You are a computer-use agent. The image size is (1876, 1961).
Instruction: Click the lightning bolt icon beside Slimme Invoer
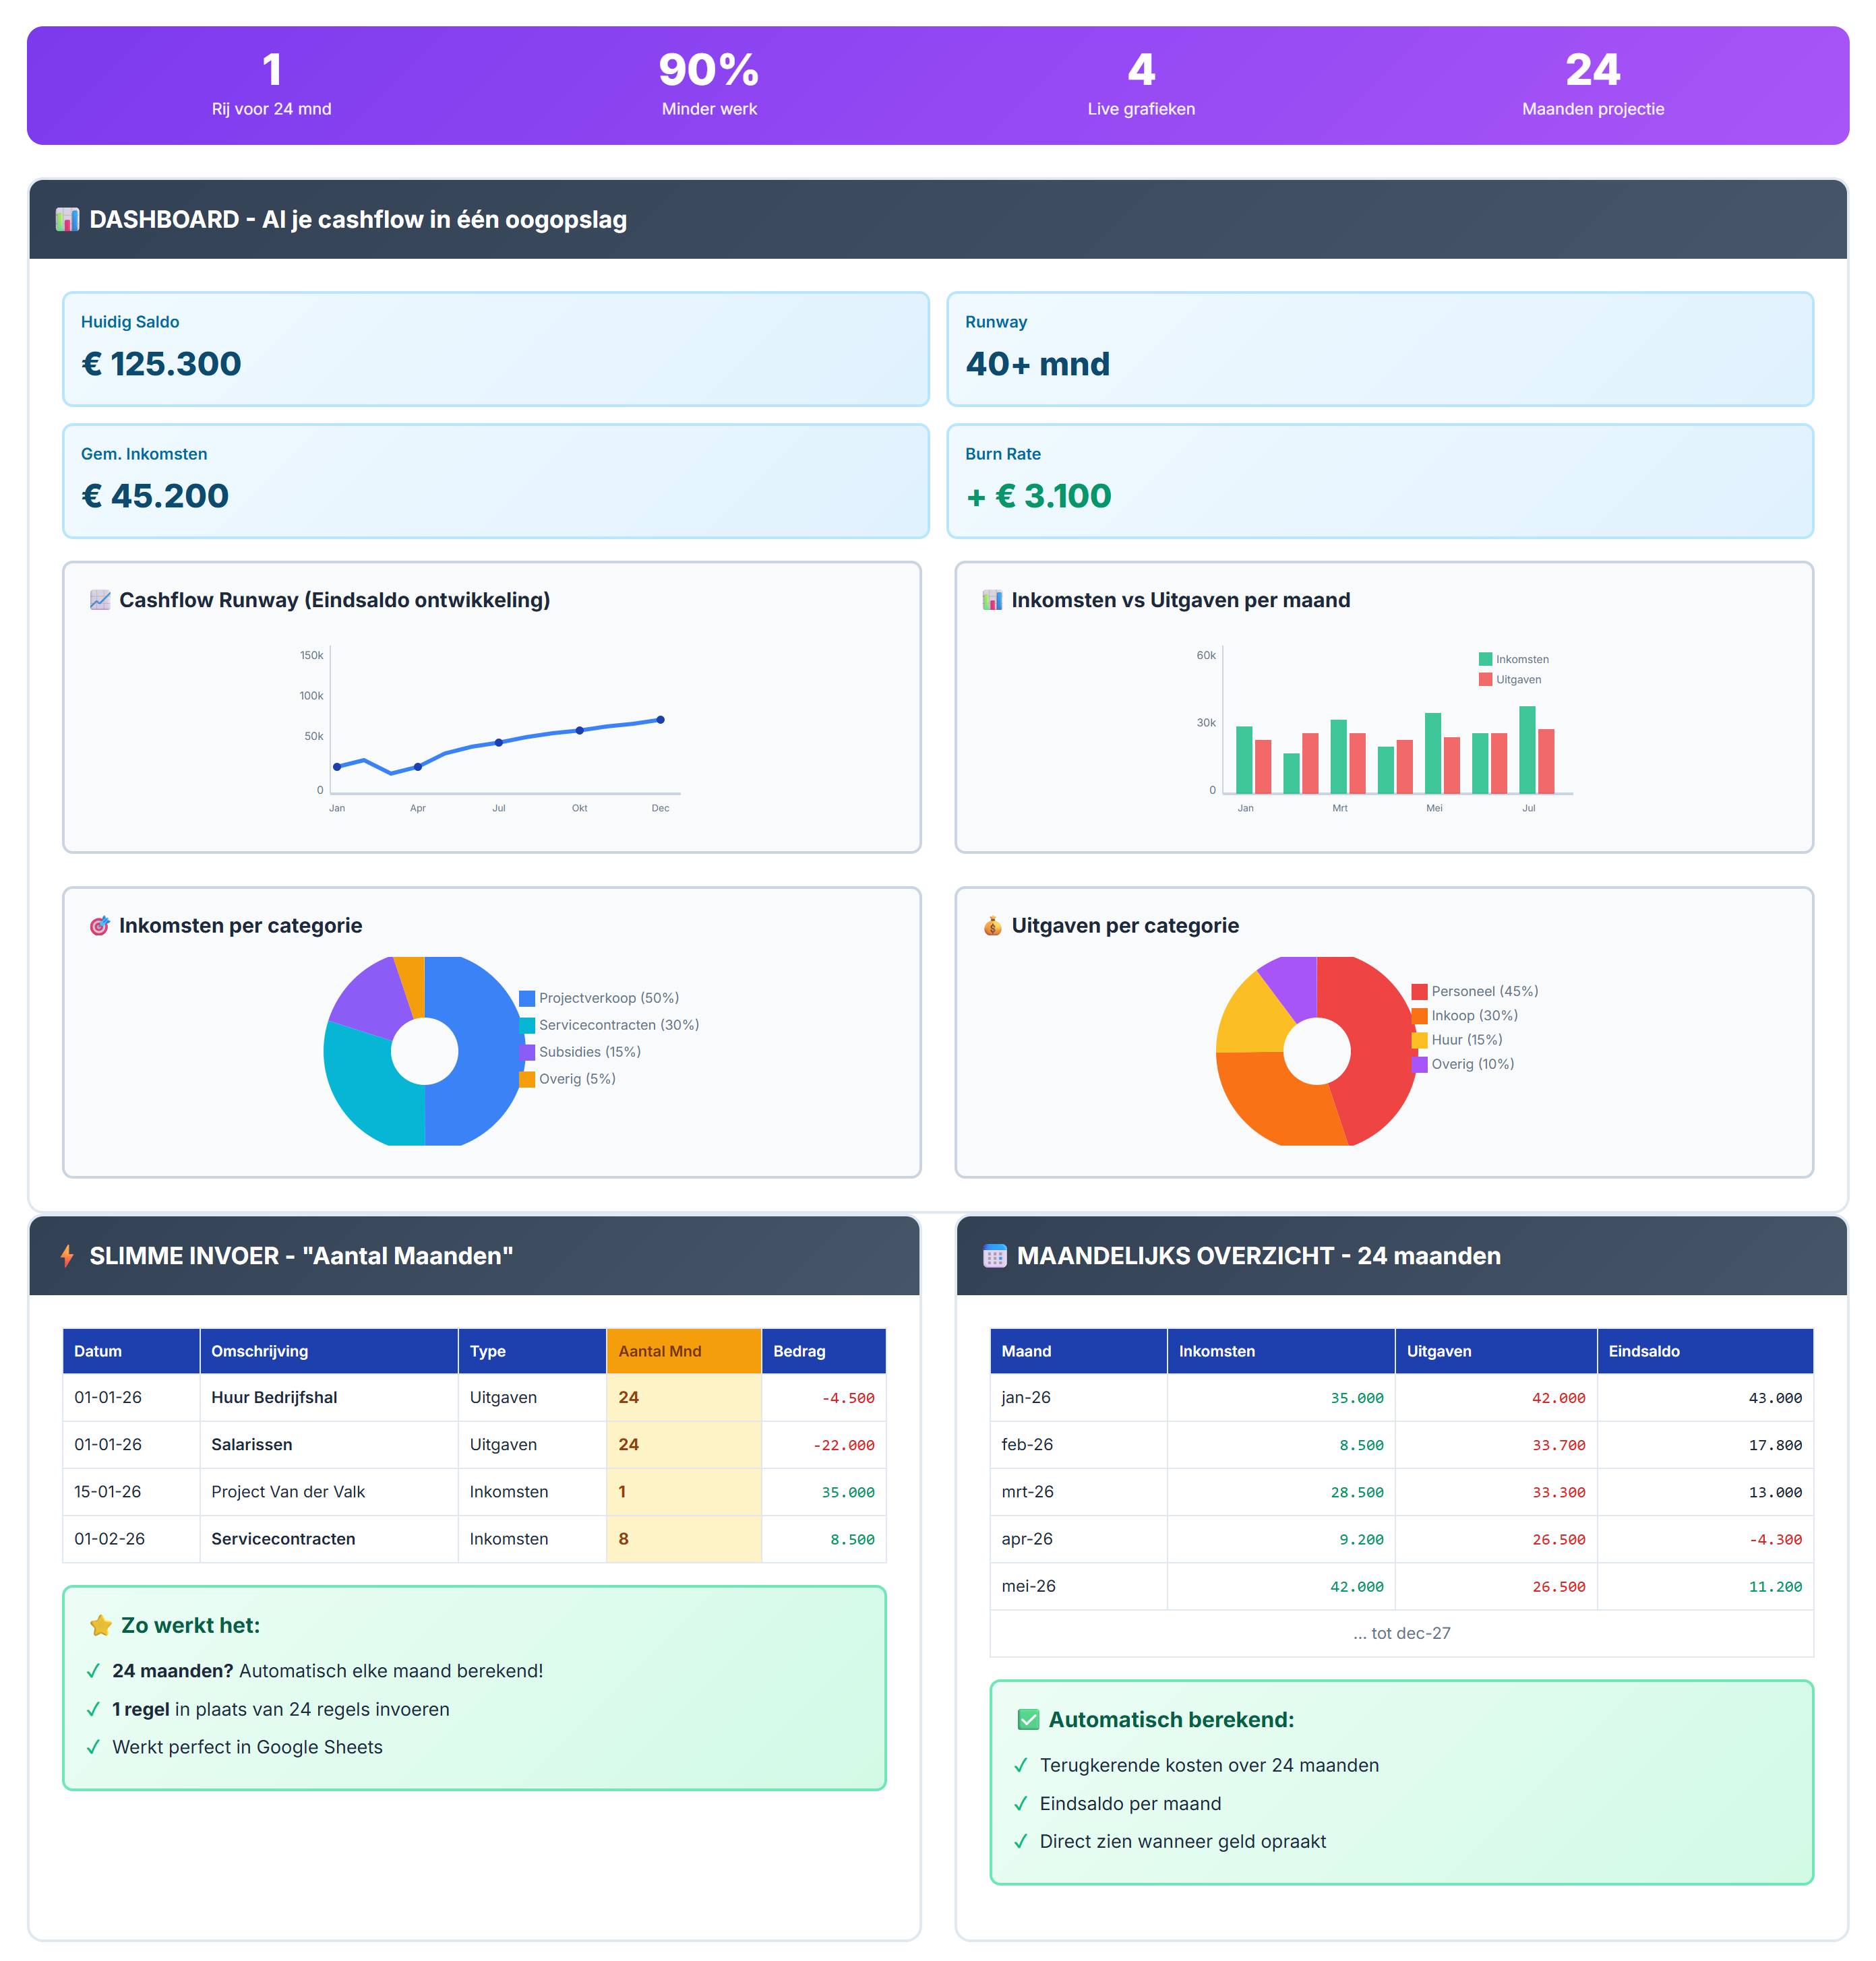coord(67,1255)
